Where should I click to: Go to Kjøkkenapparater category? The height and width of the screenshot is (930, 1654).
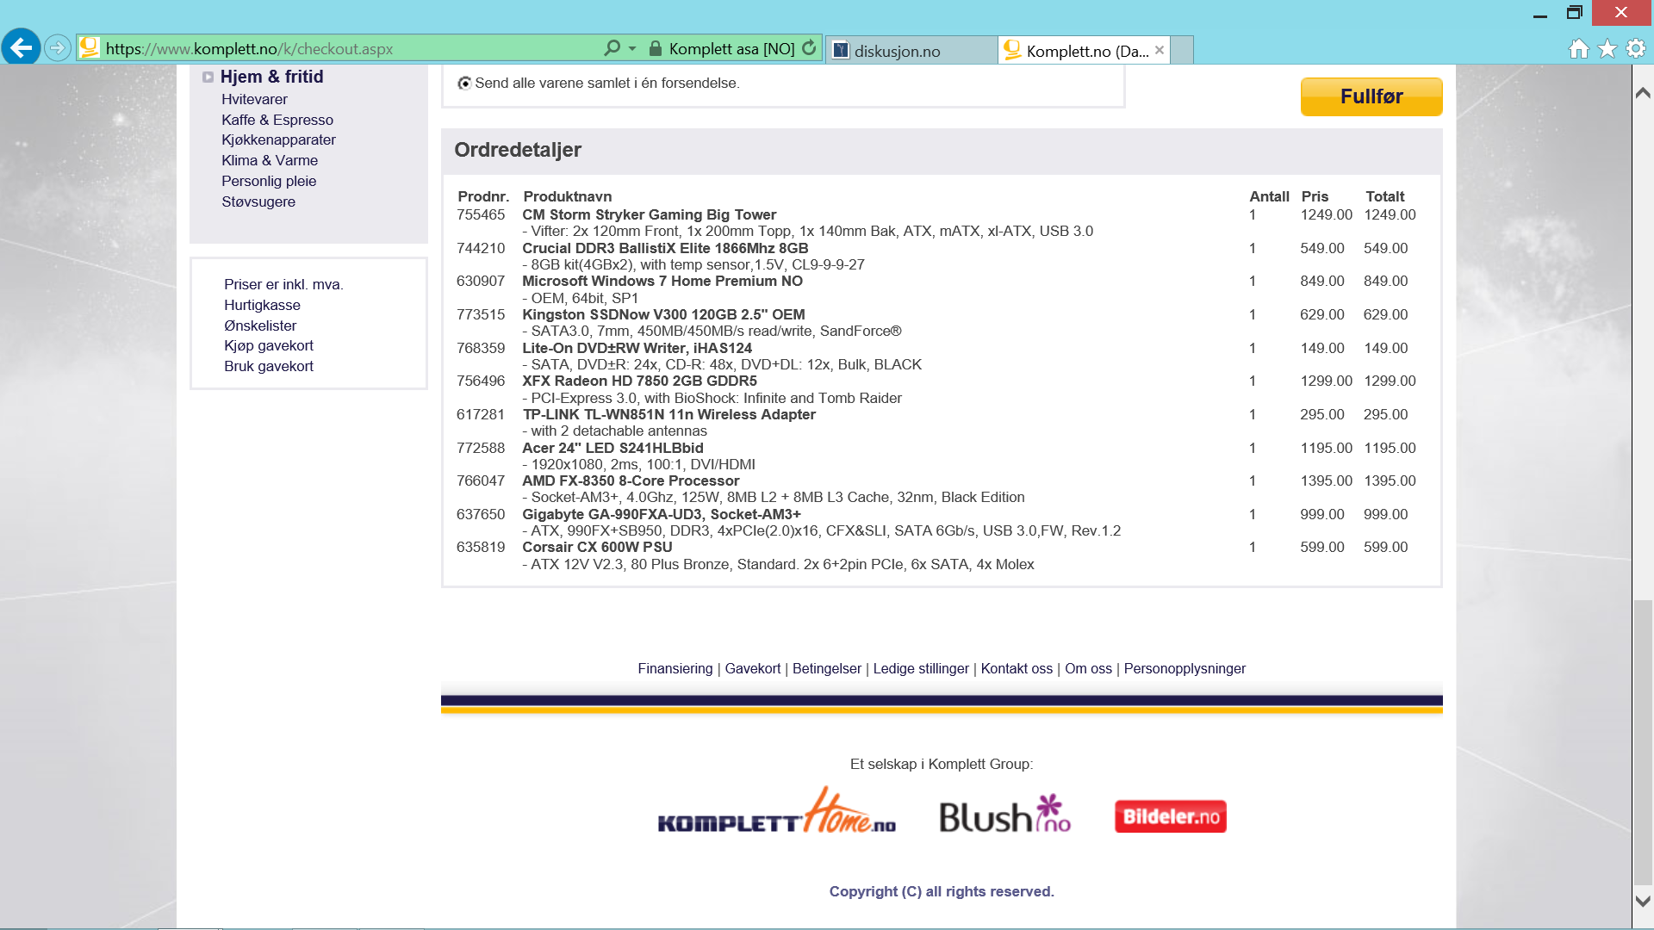278,139
